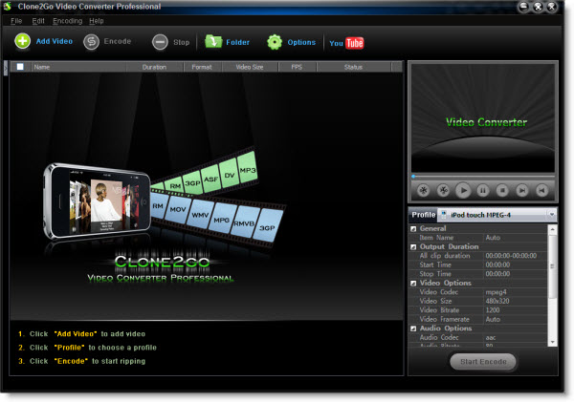Sort by the Name column header

click(78, 67)
